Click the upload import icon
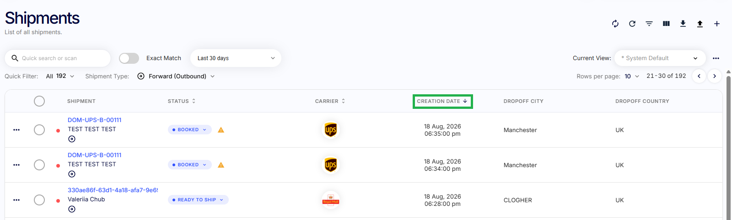This screenshot has width=732, height=220. click(x=700, y=24)
